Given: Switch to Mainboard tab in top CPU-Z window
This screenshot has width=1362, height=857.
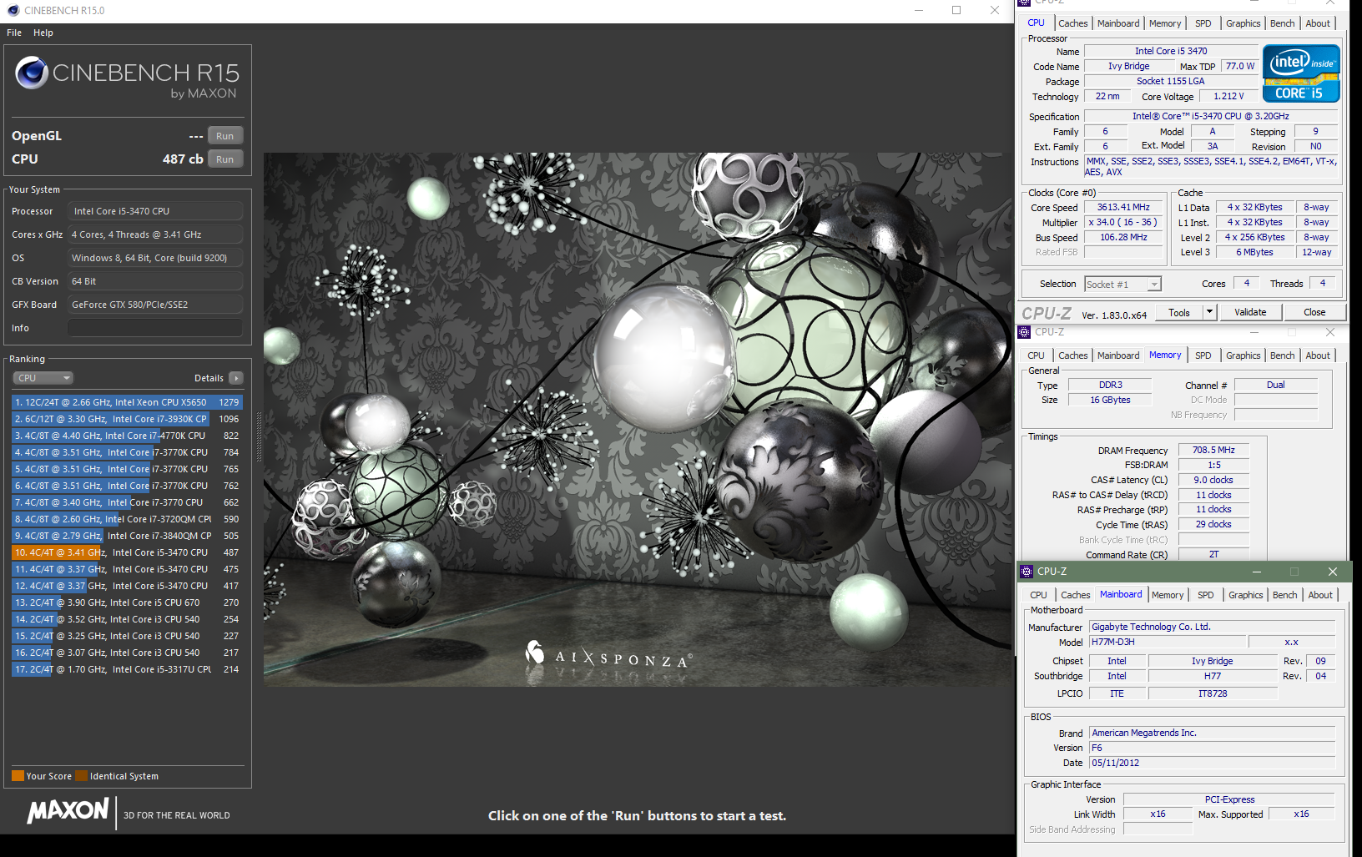Looking at the screenshot, I should tap(1118, 23).
